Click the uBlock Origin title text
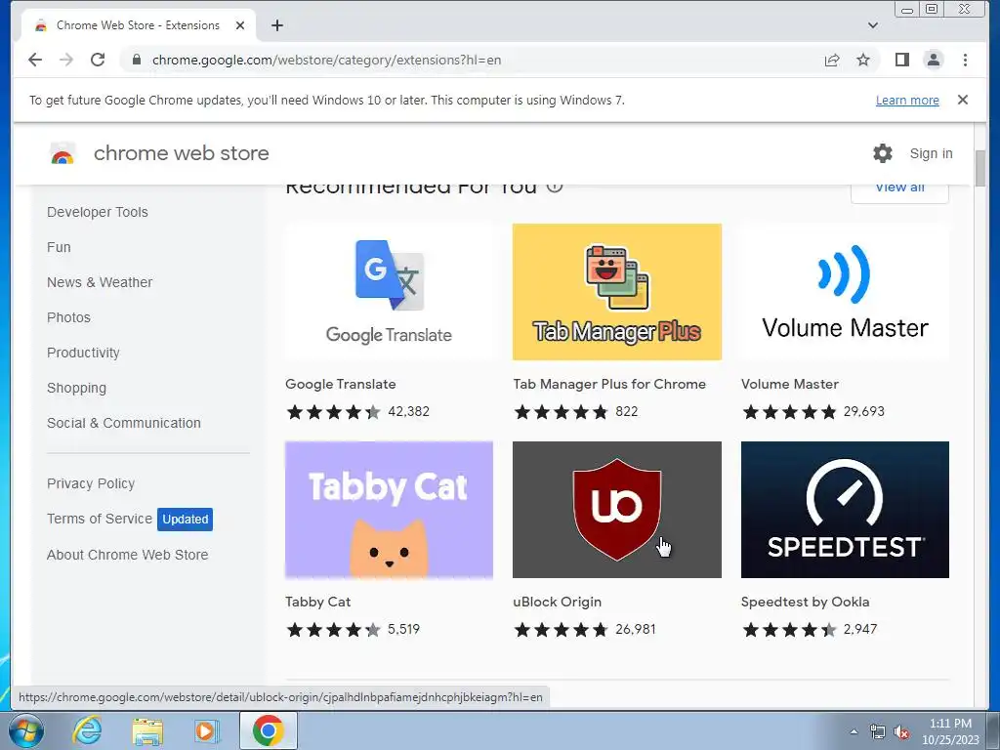This screenshot has height=750, width=1000. pos(557,602)
